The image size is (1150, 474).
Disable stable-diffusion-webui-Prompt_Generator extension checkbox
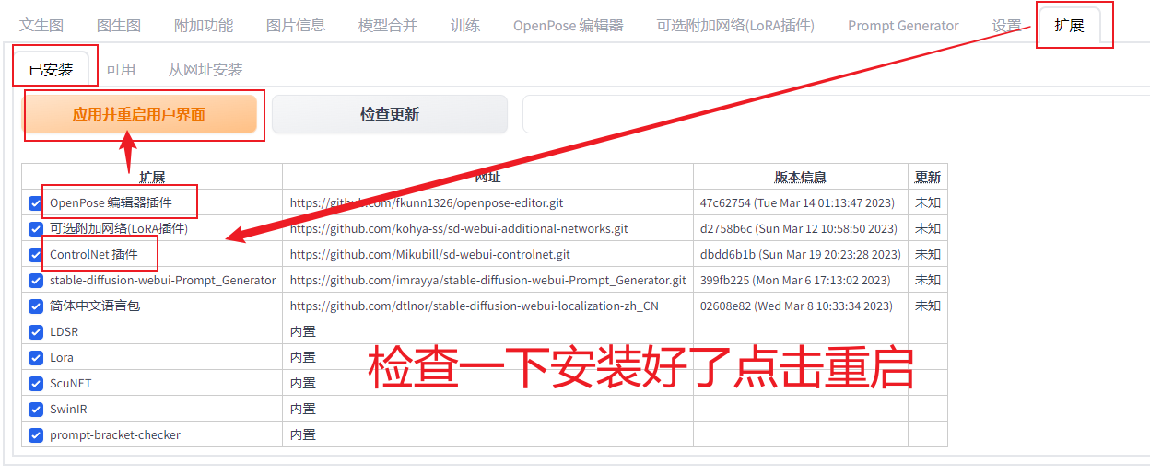click(x=36, y=280)
